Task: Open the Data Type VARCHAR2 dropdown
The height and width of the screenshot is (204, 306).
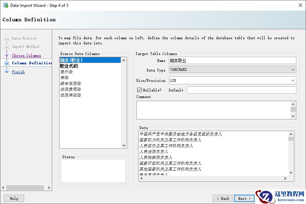Action: 293,69
